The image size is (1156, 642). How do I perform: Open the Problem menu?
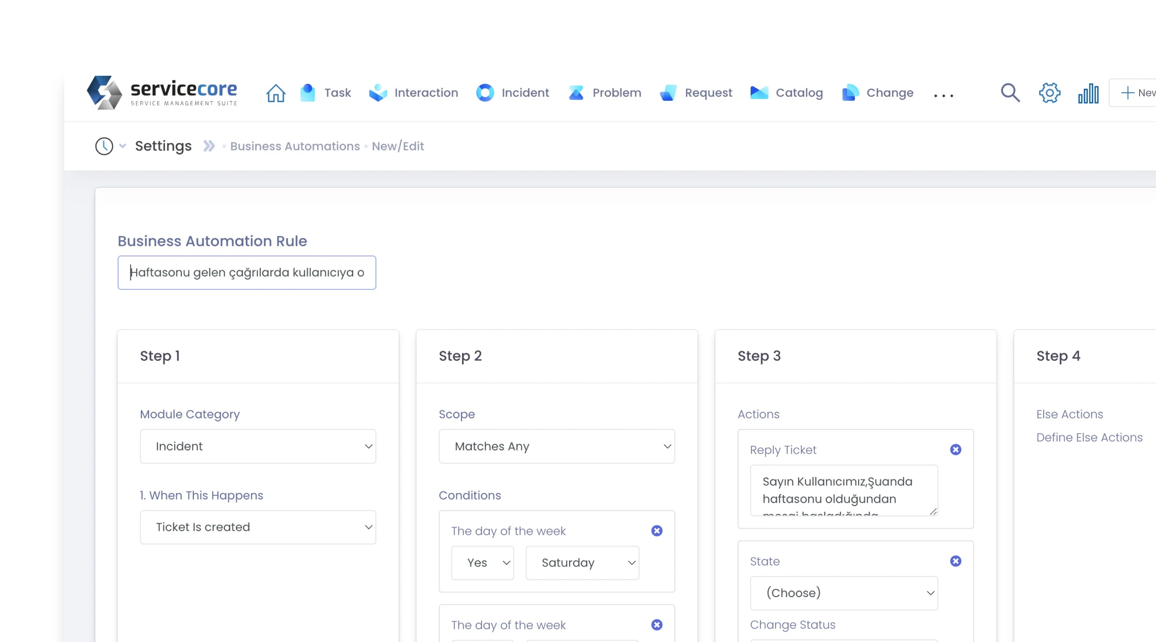coord(617,93)
